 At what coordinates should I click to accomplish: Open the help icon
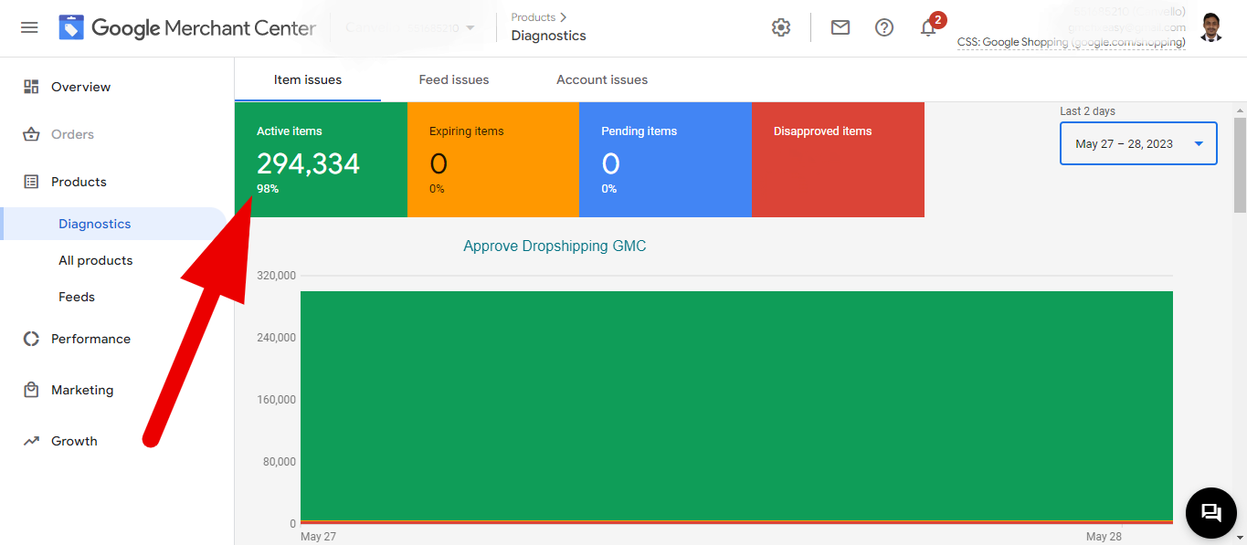click(x=883, y=27)
